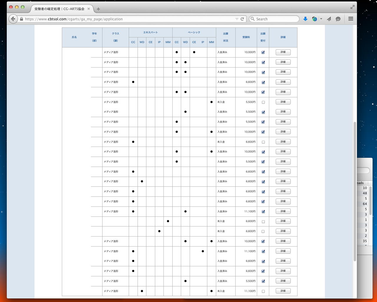Click the 詳細 column header

click(283, 37)
